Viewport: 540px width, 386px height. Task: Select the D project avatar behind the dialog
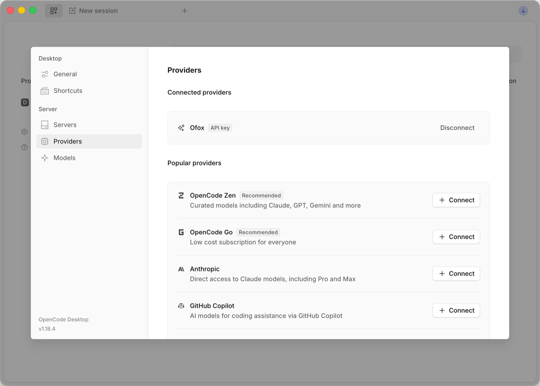point(25,102)
